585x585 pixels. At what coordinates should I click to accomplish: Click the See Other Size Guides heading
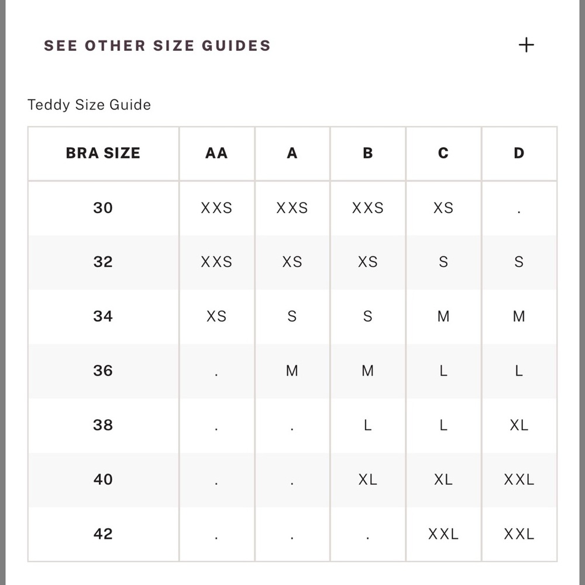157,46
